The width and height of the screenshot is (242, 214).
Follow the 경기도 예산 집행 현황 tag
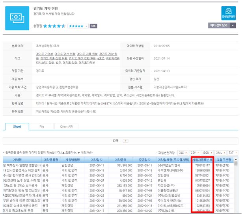(82, 58)
